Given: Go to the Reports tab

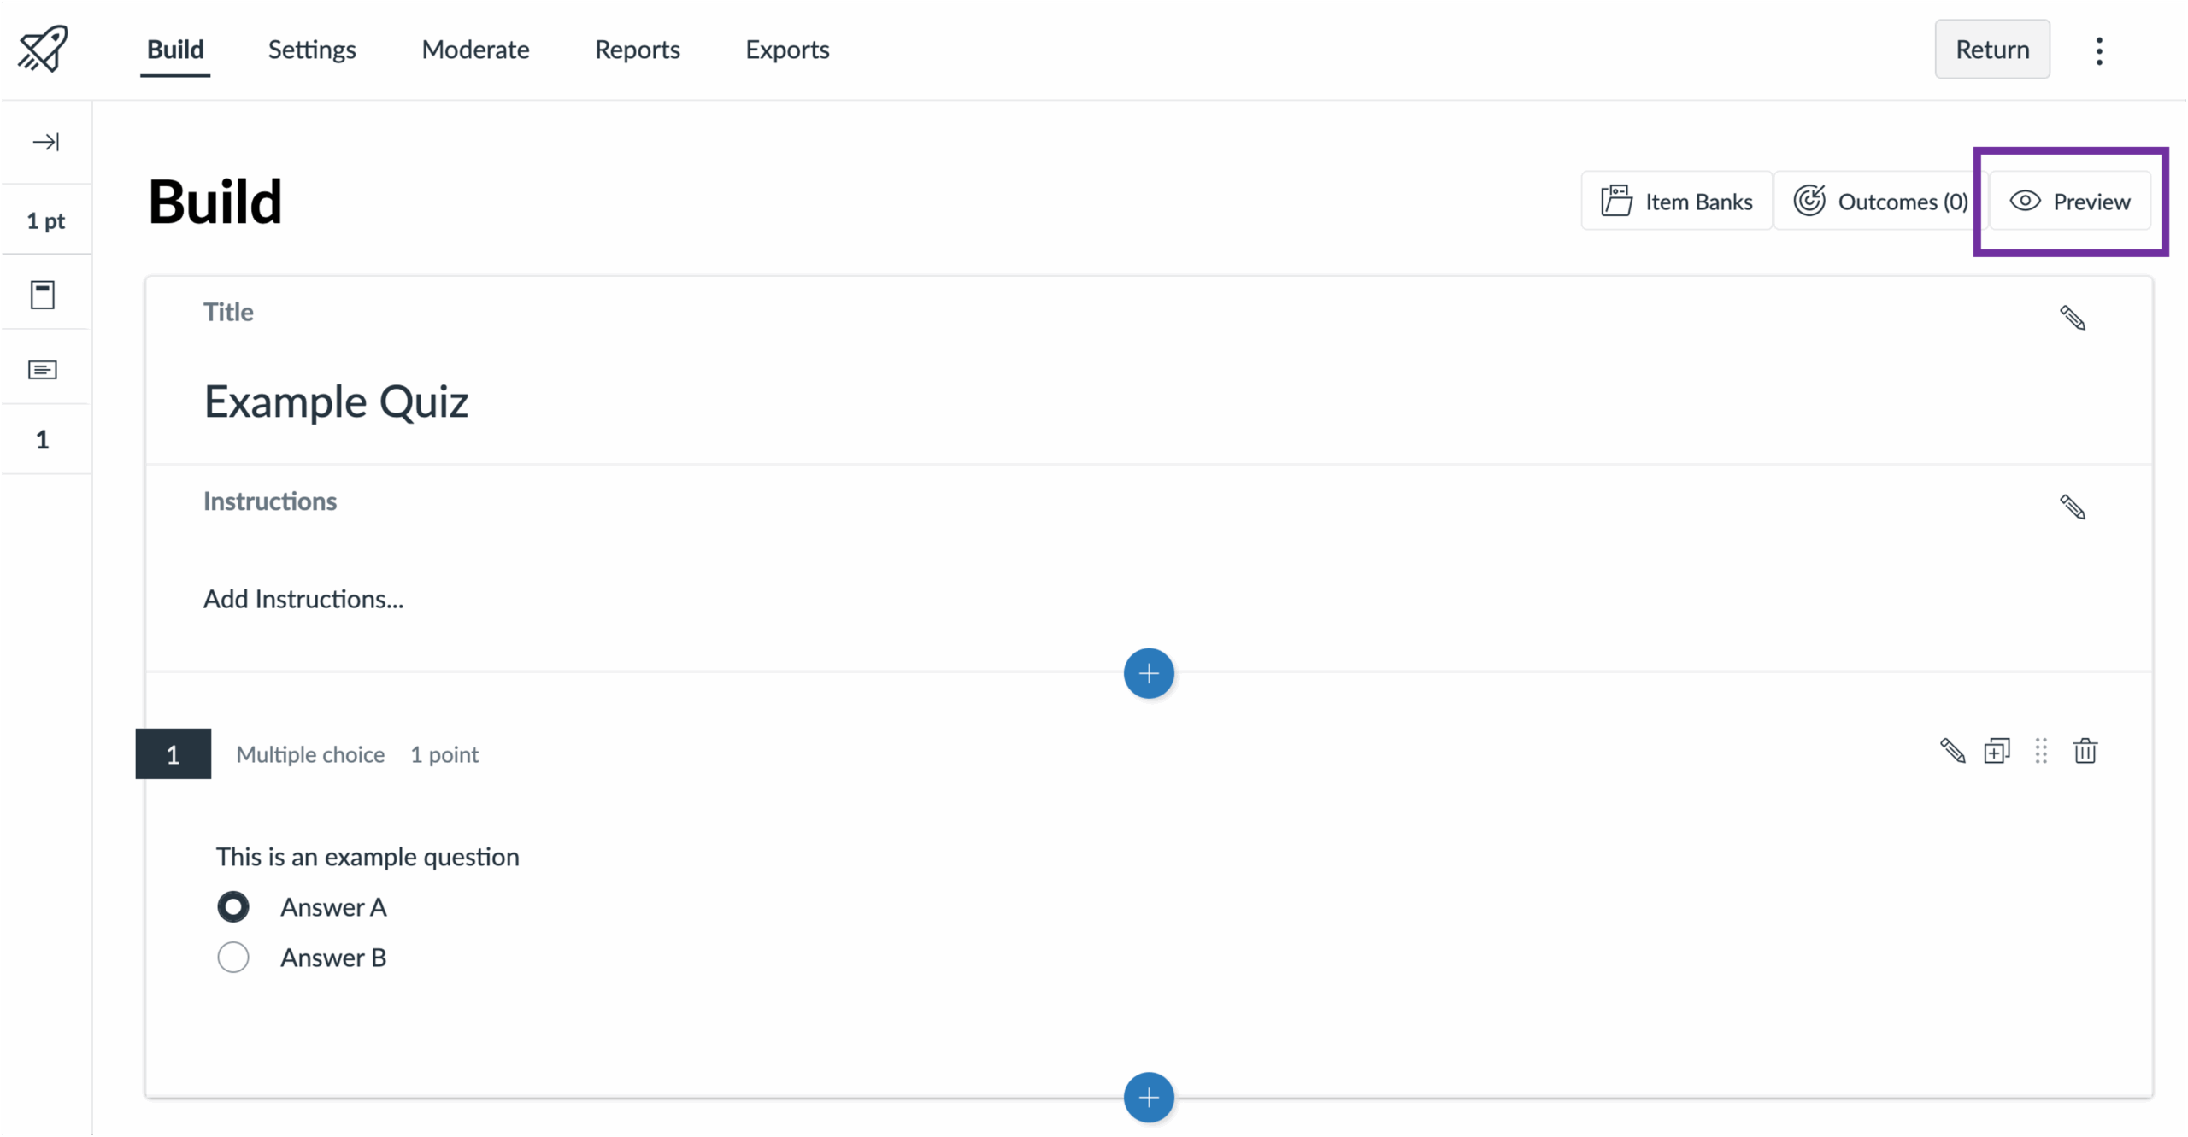Looking at the screenshot, I should 638,50.
